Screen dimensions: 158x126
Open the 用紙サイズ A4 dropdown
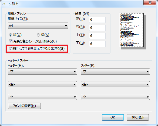[38, 26]
